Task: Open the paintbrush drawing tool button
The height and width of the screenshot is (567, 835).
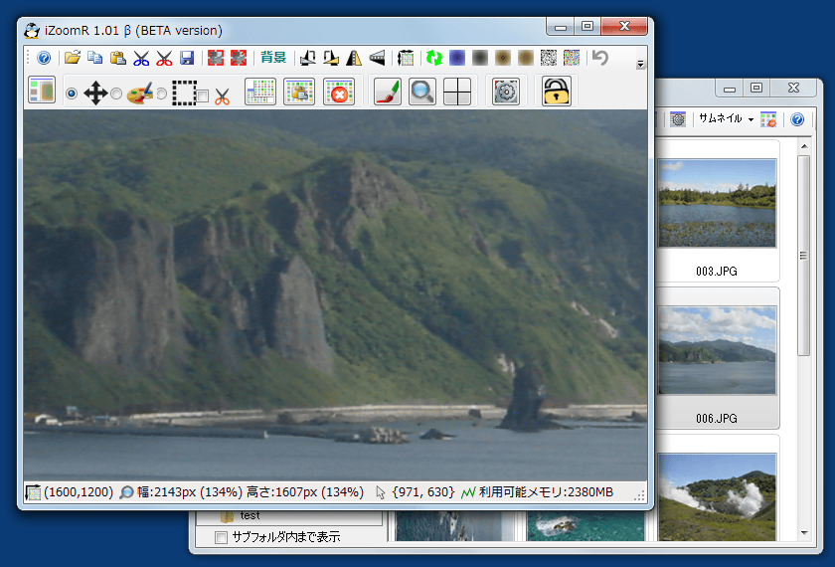Action: pos(388,92)
